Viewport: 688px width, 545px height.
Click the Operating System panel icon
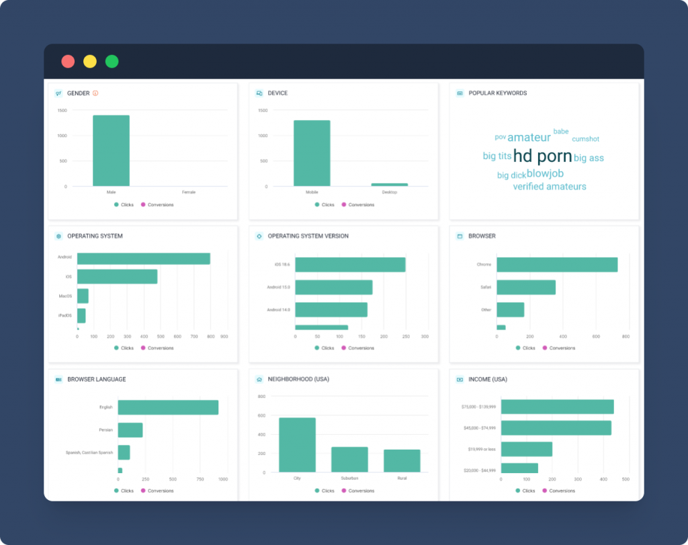pos(58,236)
